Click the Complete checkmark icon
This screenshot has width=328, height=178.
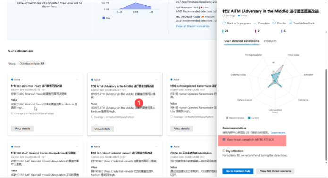pyautogui.click(x=255, y=23)
